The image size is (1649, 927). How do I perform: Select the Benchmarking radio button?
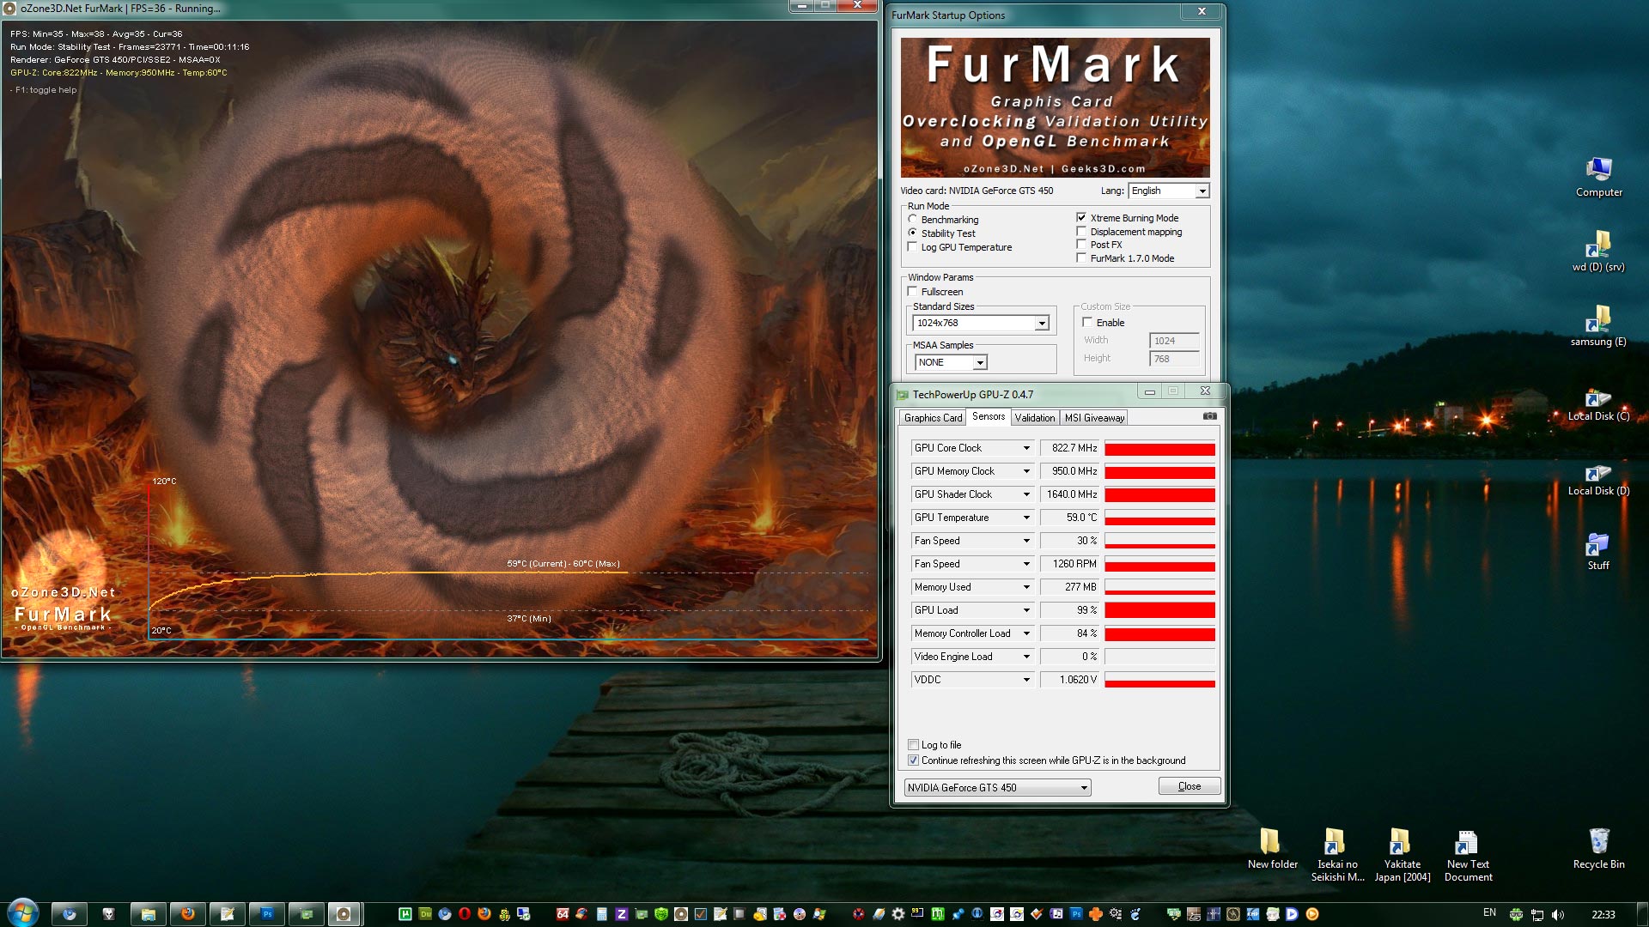point(913,220)
